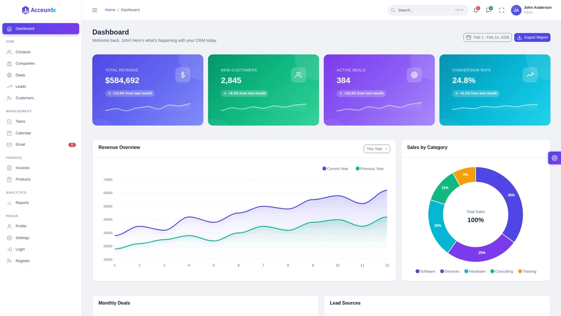Screen dimensions: 561x316
Task: Click the JA user avatar
Action: click(516, 11)
